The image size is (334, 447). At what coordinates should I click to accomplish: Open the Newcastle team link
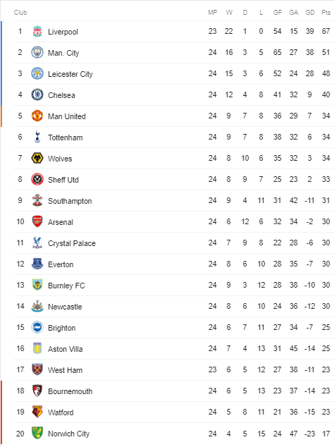65,307
